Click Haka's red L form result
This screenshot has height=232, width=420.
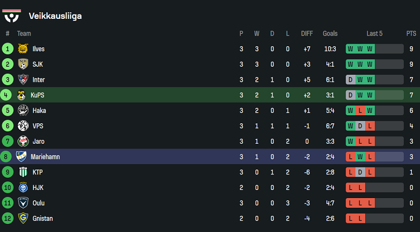360,110
